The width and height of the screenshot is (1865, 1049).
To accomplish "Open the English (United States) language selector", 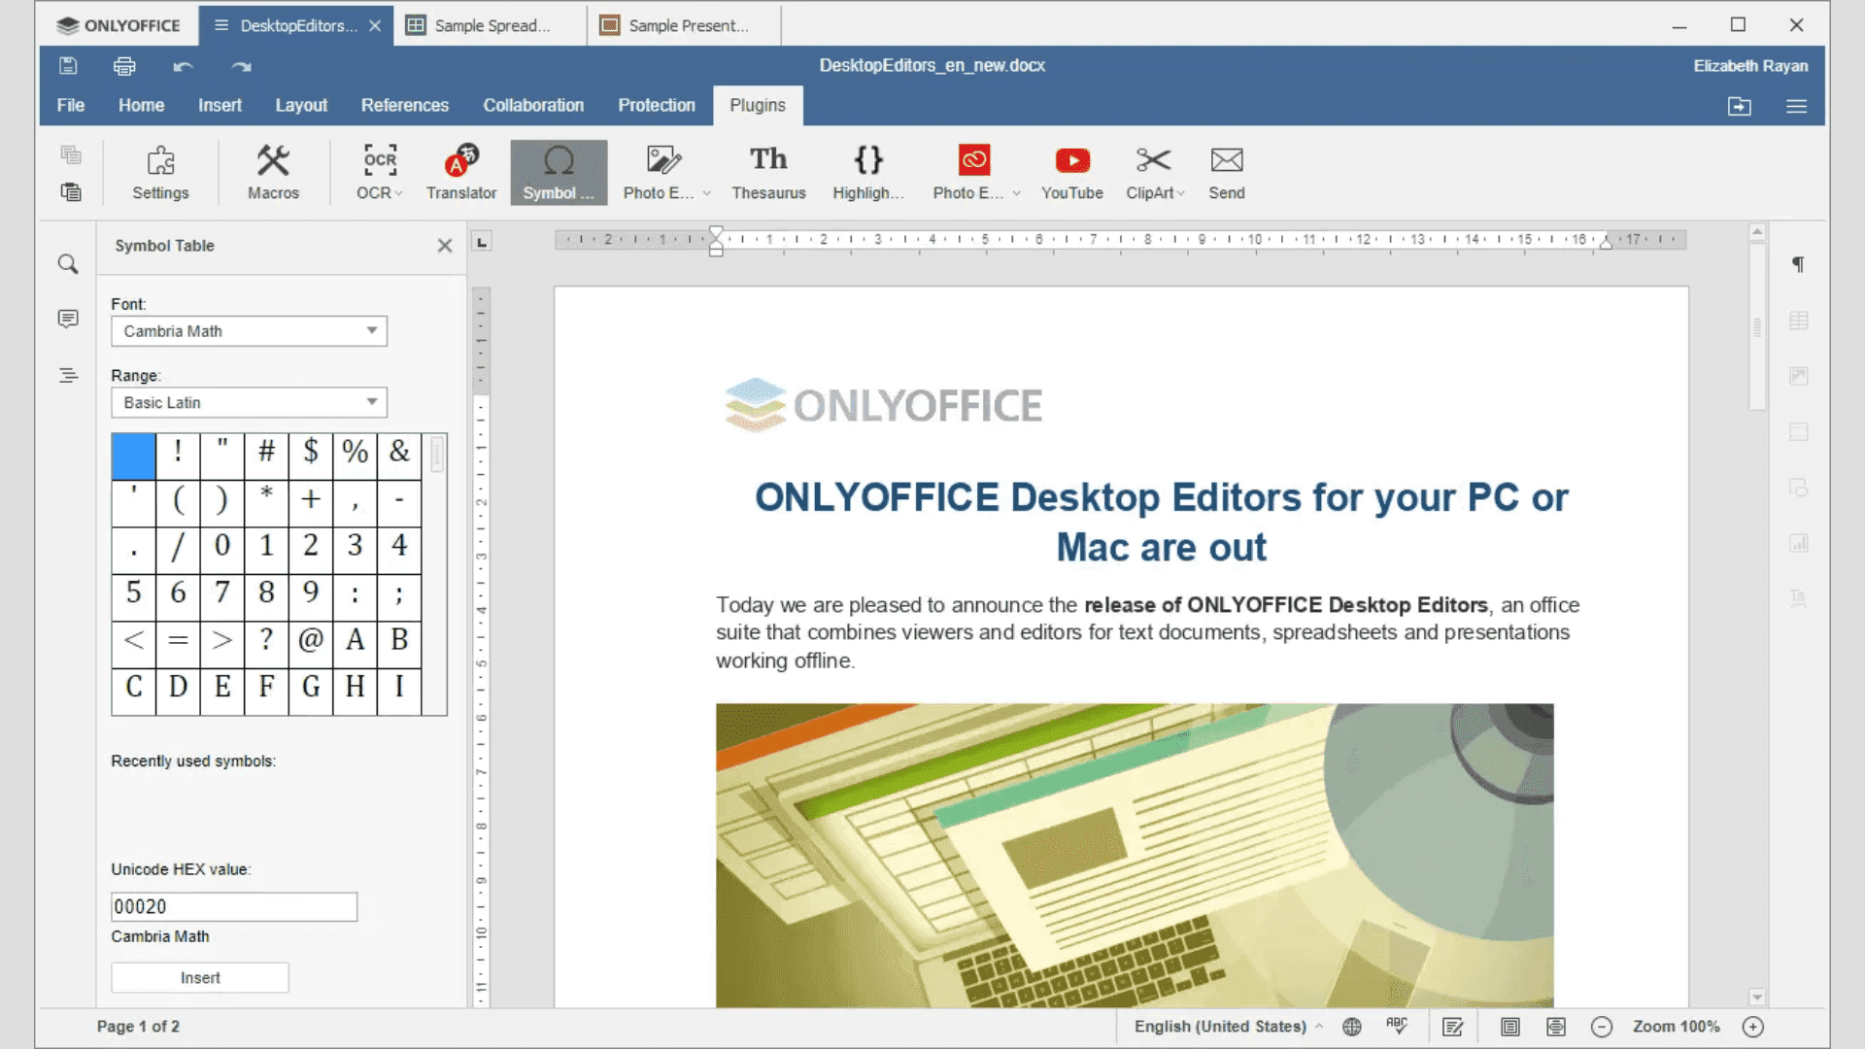I will tap(1228, 1027).
